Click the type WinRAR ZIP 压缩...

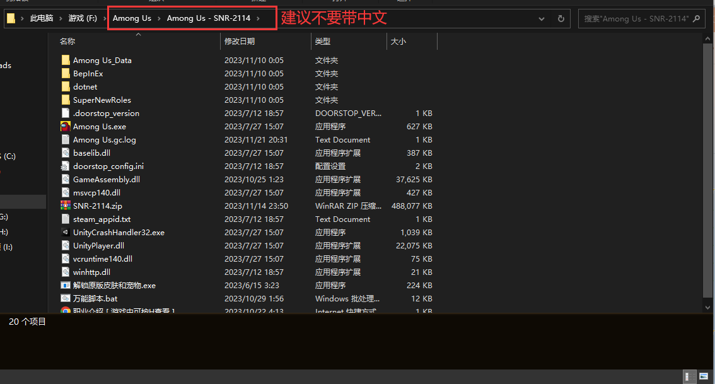[348, 206]
